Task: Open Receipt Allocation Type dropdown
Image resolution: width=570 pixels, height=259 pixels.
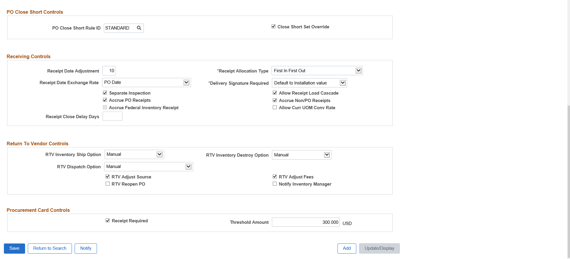Action: tap(317, 71)
